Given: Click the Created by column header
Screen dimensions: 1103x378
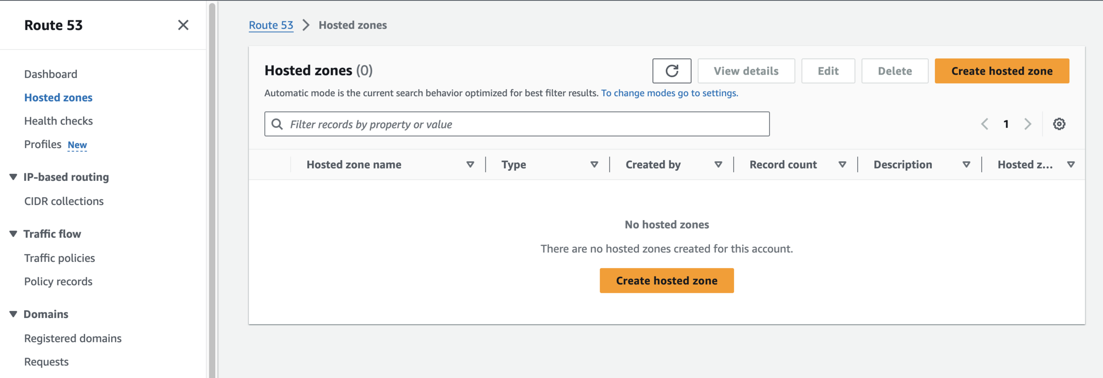Looking at the screenshot, I should [x=653, y=165].
